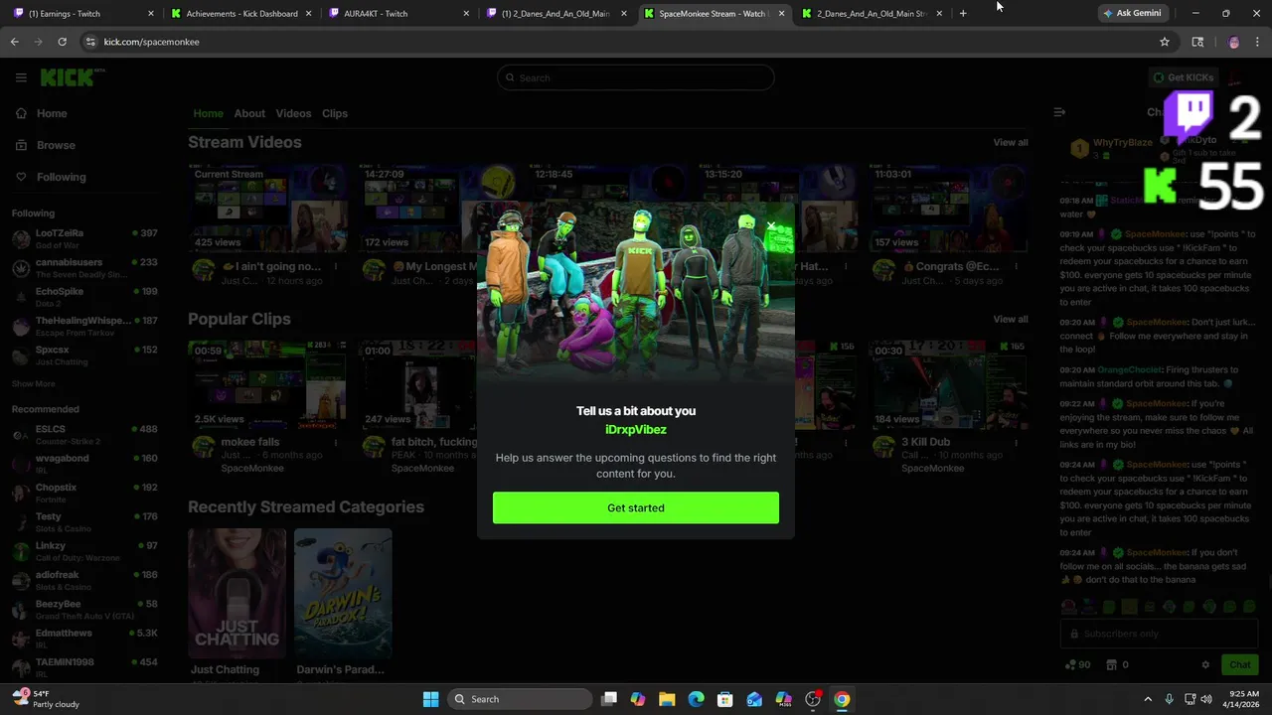Viewport: 1272px width, 715px height.
Task: Open Browse in the Kick sidebar
Action: [x=56, y=145]
